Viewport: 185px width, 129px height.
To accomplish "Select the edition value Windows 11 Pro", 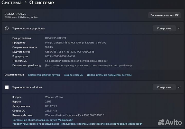I will [x=54, y=97].
